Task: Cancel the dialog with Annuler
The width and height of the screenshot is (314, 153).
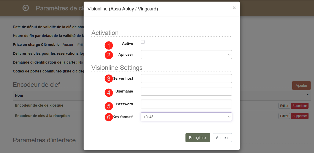Action: pos(222,138)
